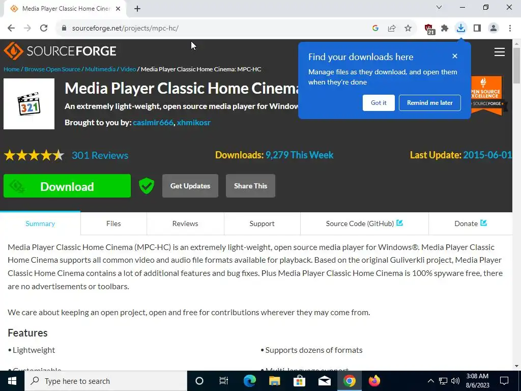Open the tab search chevron
The image size is (521, 391).
(439, 7)
